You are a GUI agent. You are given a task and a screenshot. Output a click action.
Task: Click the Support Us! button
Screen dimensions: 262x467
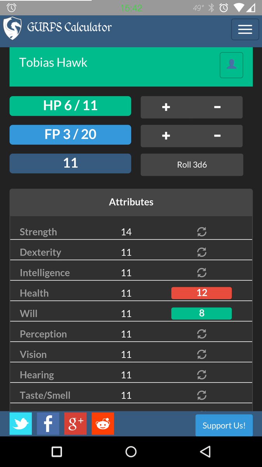click(x=224, y=425)
